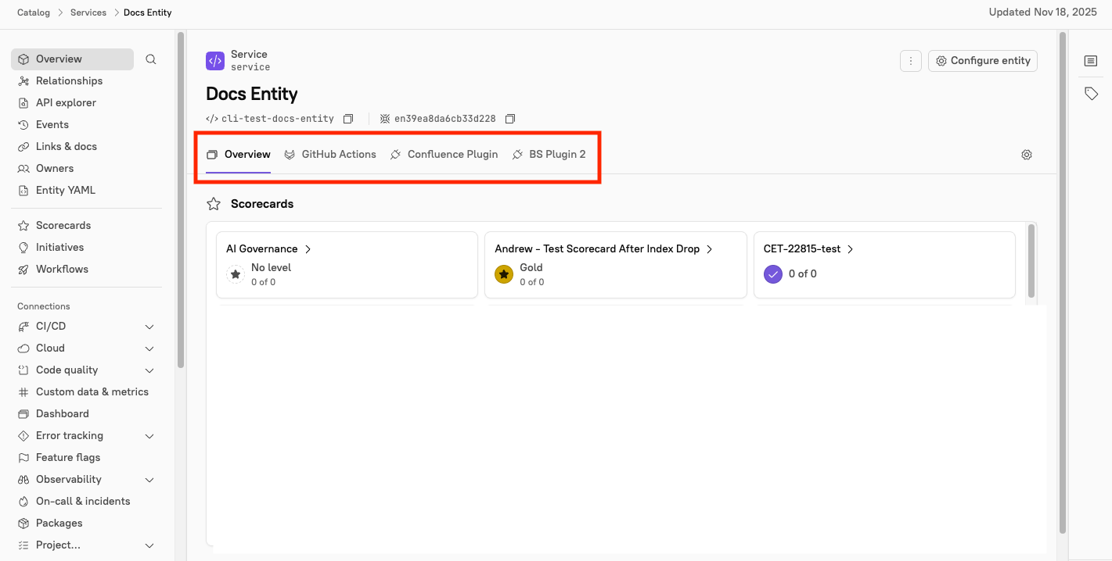Copy the cli-test-docs-entity tag
The height and width of the screenshot is (561, 1112).
click(x=348, y=119)
